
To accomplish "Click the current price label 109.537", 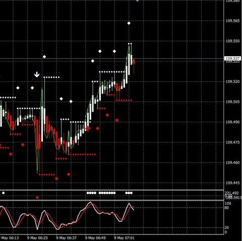I will coord(232,59).
